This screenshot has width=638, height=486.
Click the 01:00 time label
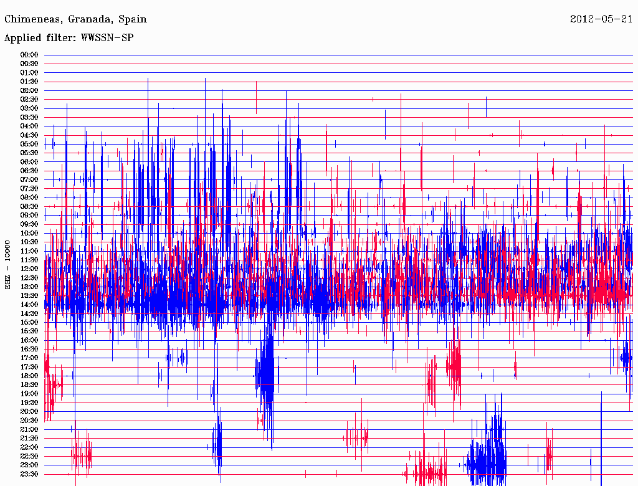(x=29, y=73)
